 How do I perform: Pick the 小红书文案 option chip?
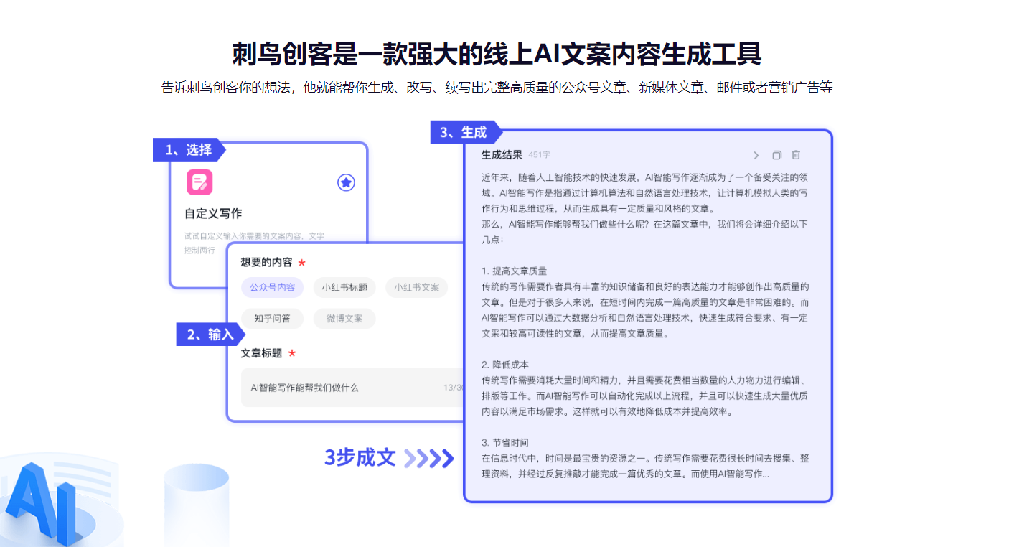tap(416, 287)
